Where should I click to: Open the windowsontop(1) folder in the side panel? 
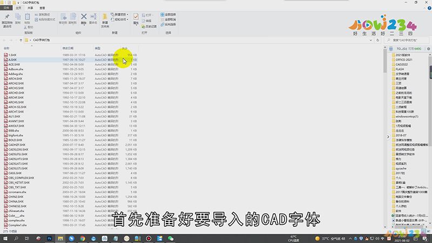click(x=407, y=117)
